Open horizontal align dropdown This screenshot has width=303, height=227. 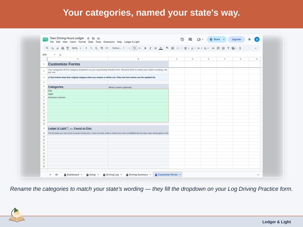click(187, 48)
